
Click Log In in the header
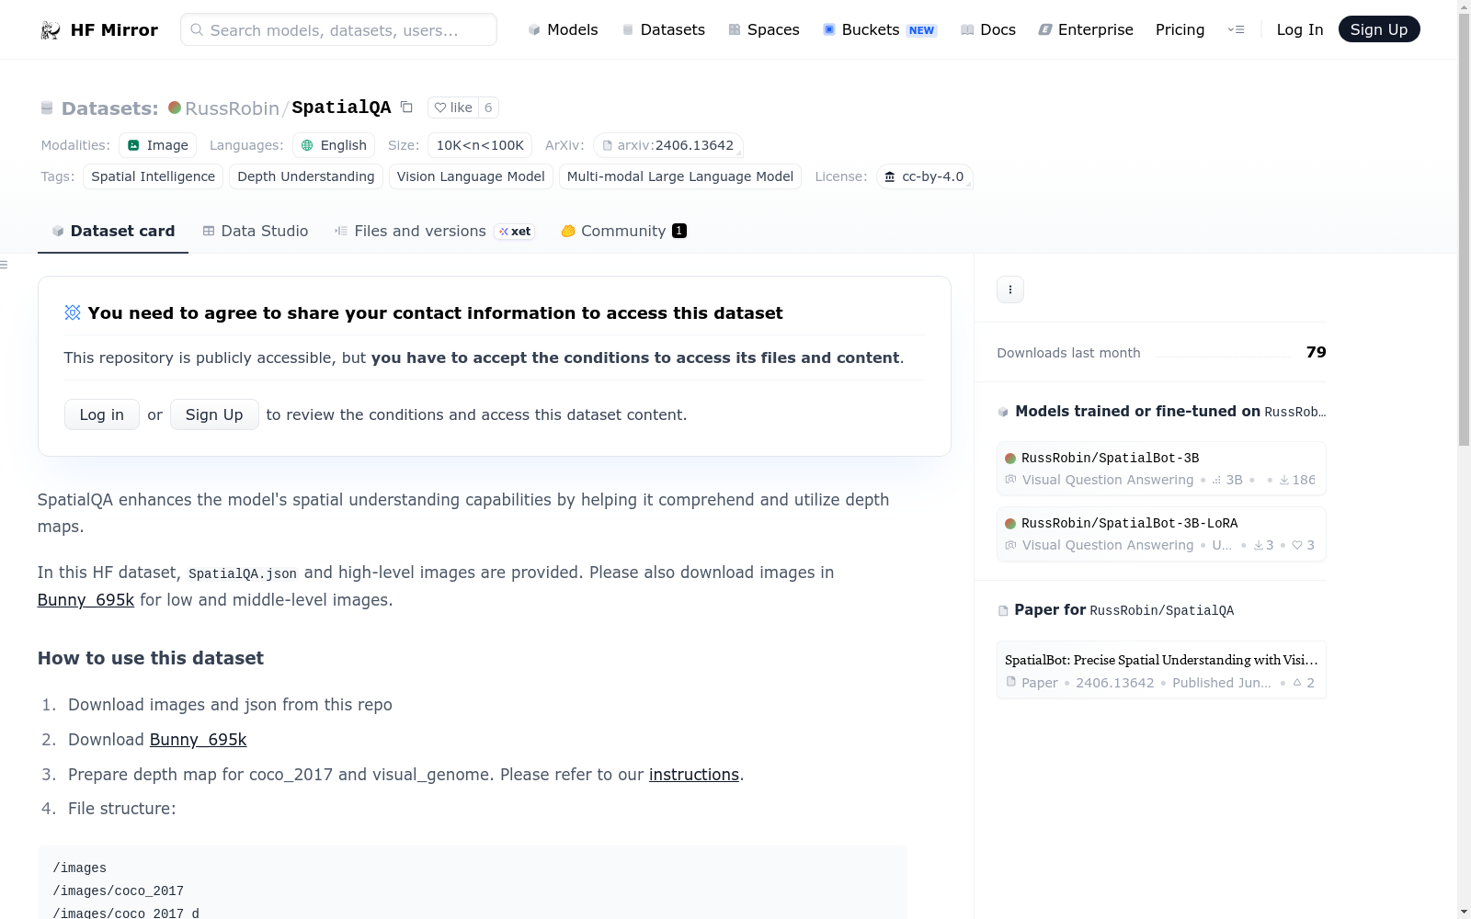point(1300,29)
